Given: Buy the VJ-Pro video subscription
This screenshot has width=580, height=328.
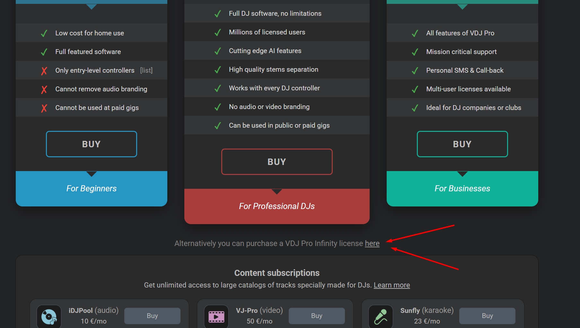Looking at the screenshot, I should [x=317, y=316].
